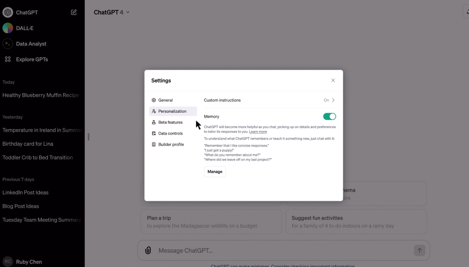Open the DALL·E icon in sidebar
This screenshot has height=267, width=469.
8,28
